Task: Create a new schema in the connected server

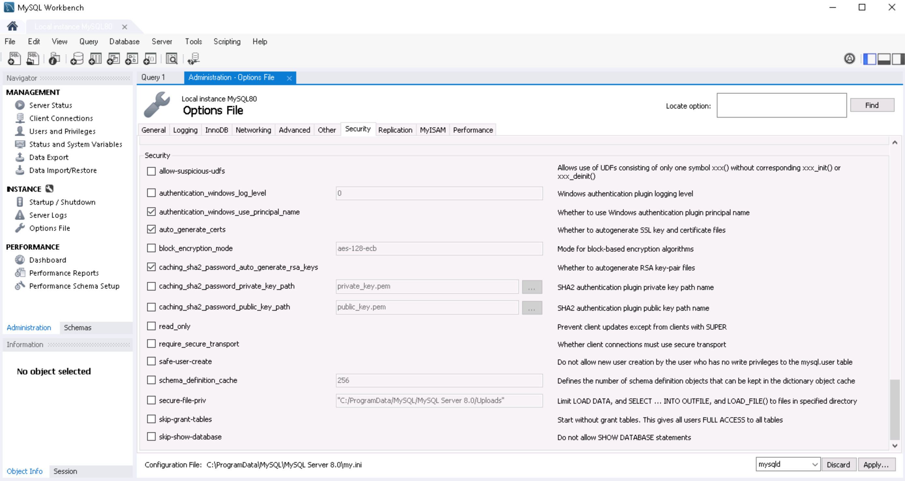Action: tap(77, 58)
